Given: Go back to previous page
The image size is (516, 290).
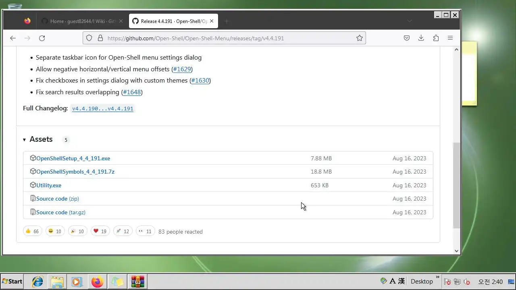Looking at the screenshot, I should pyautogui.click(x=13, y=38).
